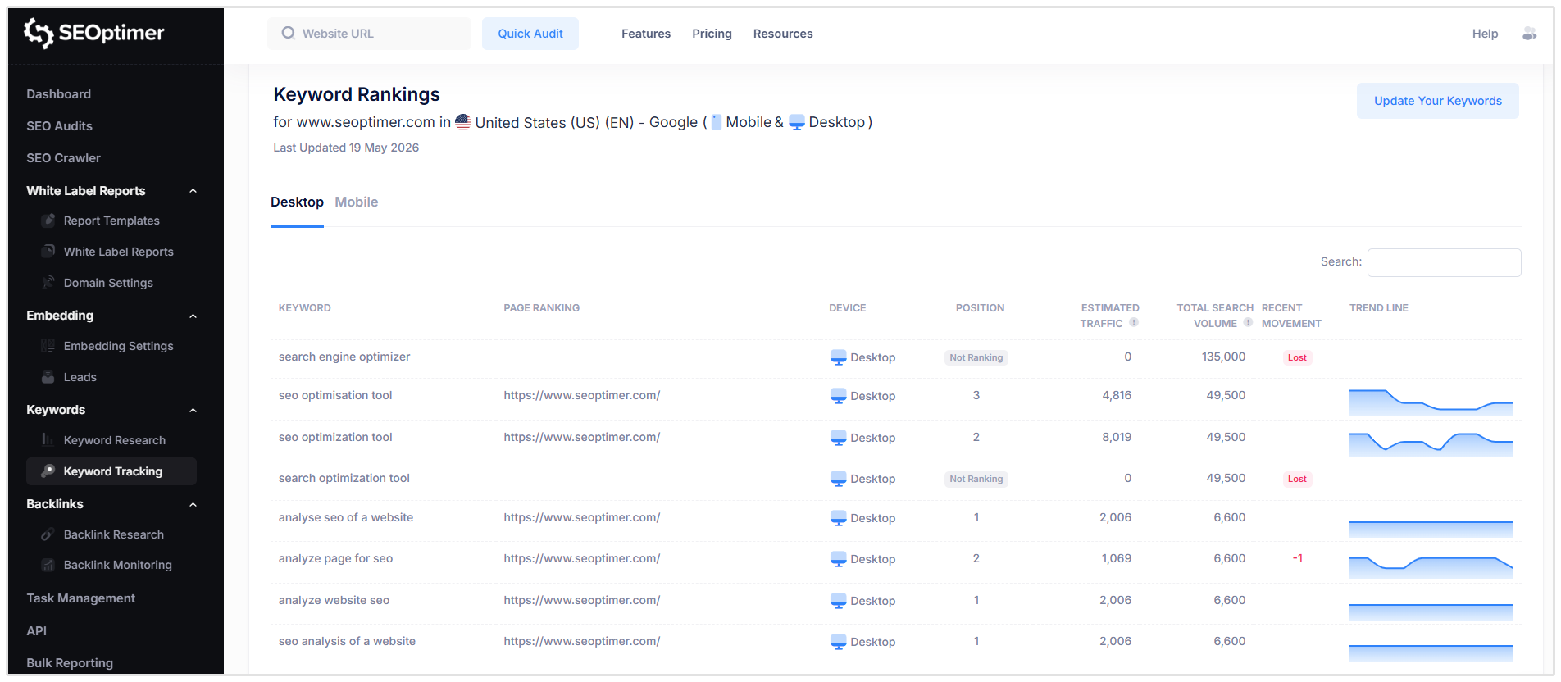Go to Dashboard in sidebar

(x=59, y=94)
